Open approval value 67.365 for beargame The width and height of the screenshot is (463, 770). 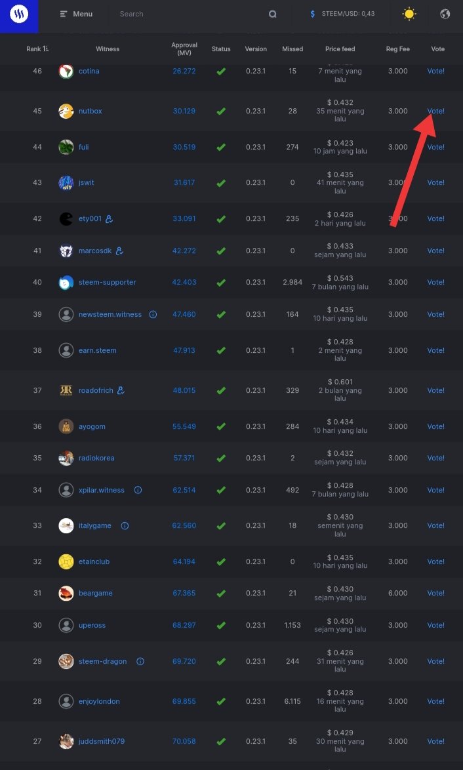pyautogui.click(x=184, y=593)
